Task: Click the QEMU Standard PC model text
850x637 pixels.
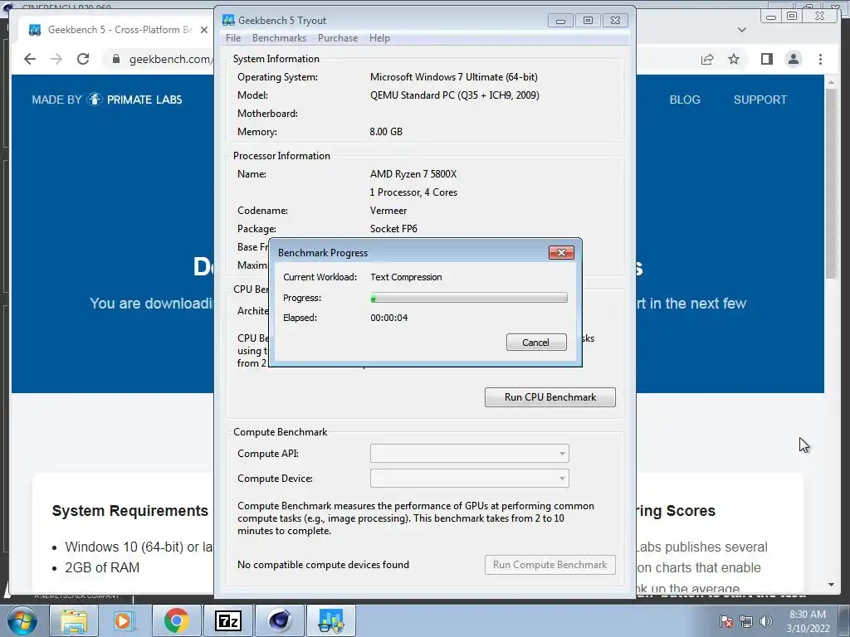Action: point(454,95)
